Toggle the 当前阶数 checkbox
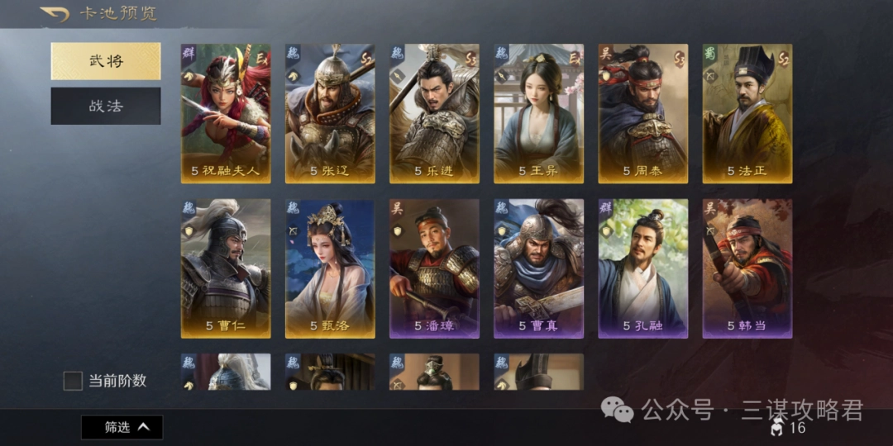This screenshot has width=893, height=446. [x=73, y=381]
